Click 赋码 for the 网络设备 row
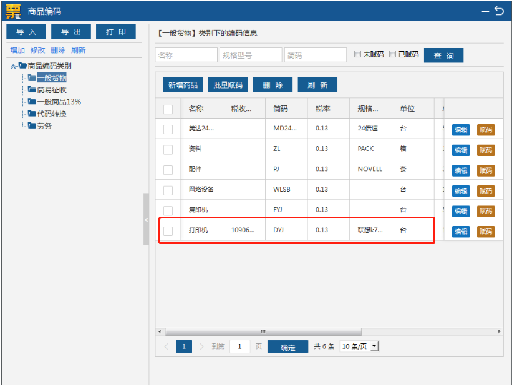 coord(486,190)
